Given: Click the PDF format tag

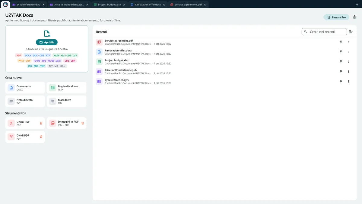Looking at the screenshot, I should (x=19, y=56).
